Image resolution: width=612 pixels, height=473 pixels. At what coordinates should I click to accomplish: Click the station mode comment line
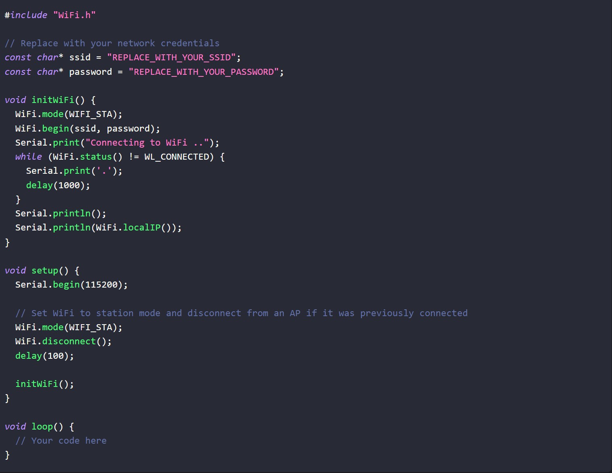(x=241, y=313)
